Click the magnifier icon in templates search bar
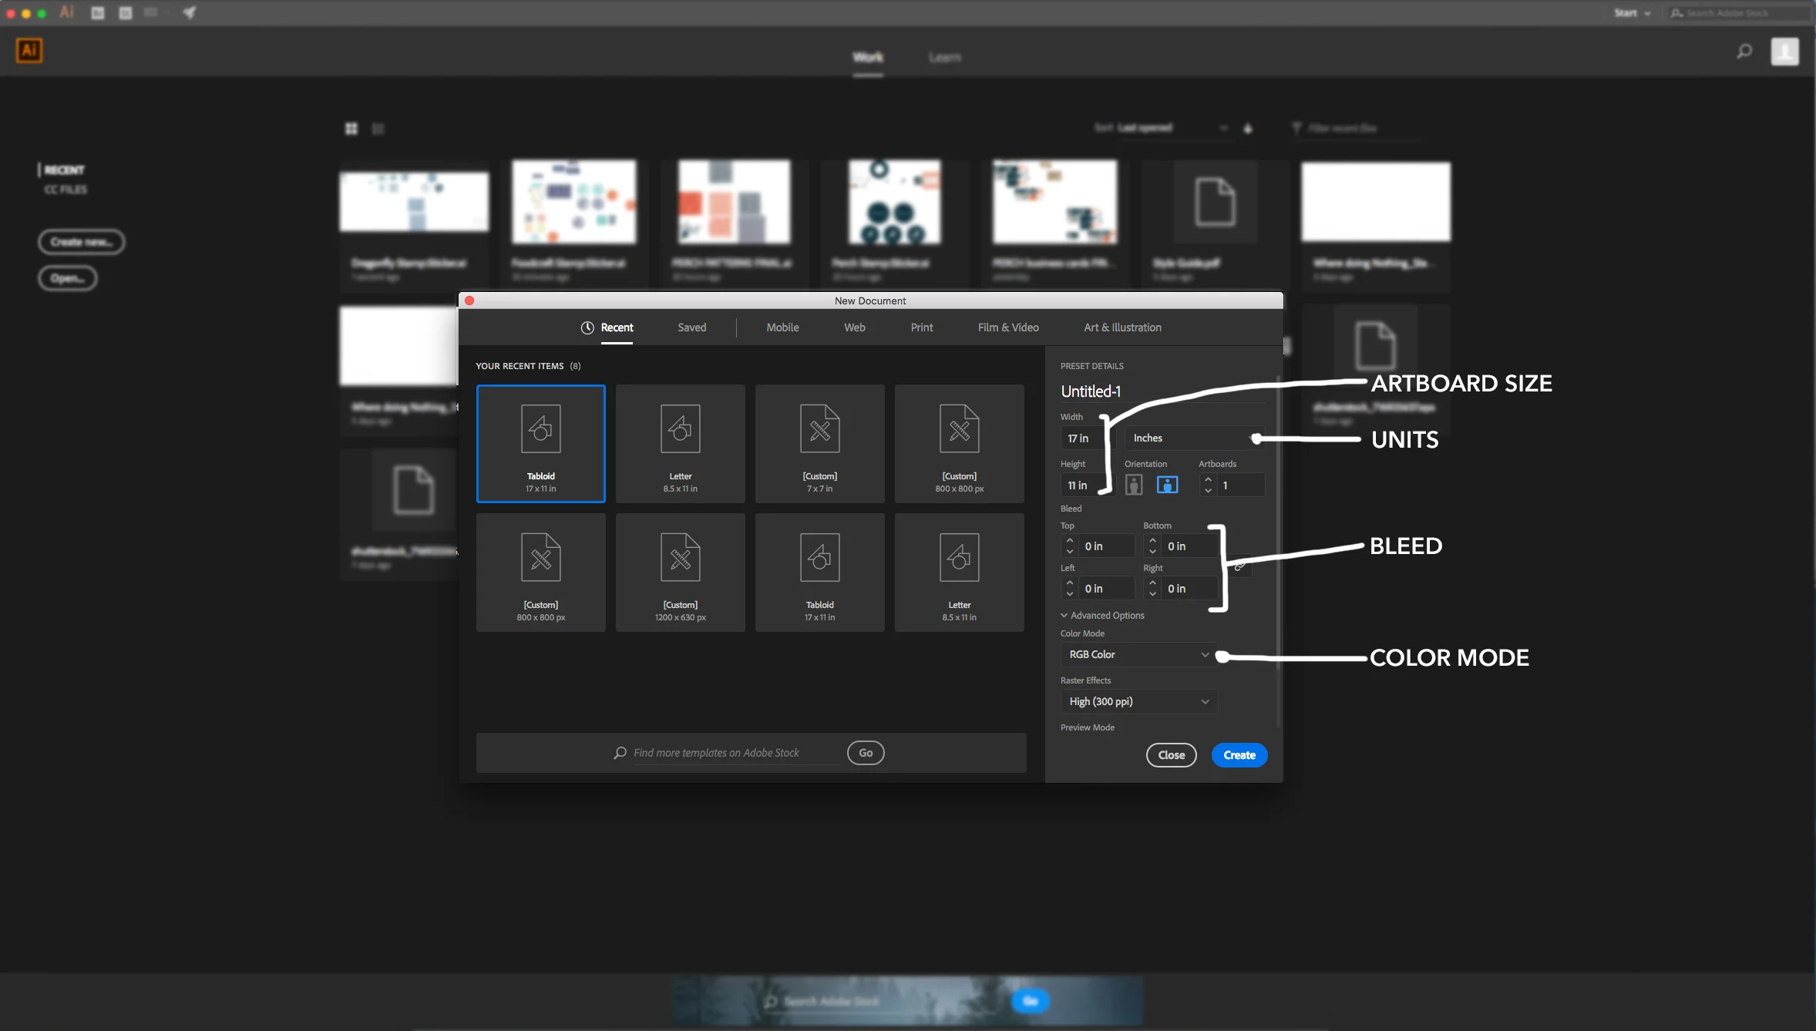1816x1031 pixels. pyautogui.click(x=620, y=753)
